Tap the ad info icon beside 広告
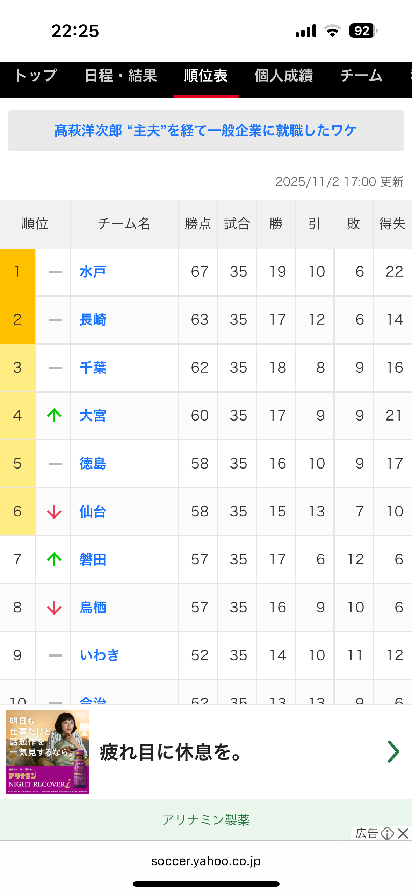Viewport: 412px width, 895px height. [387, 833]
